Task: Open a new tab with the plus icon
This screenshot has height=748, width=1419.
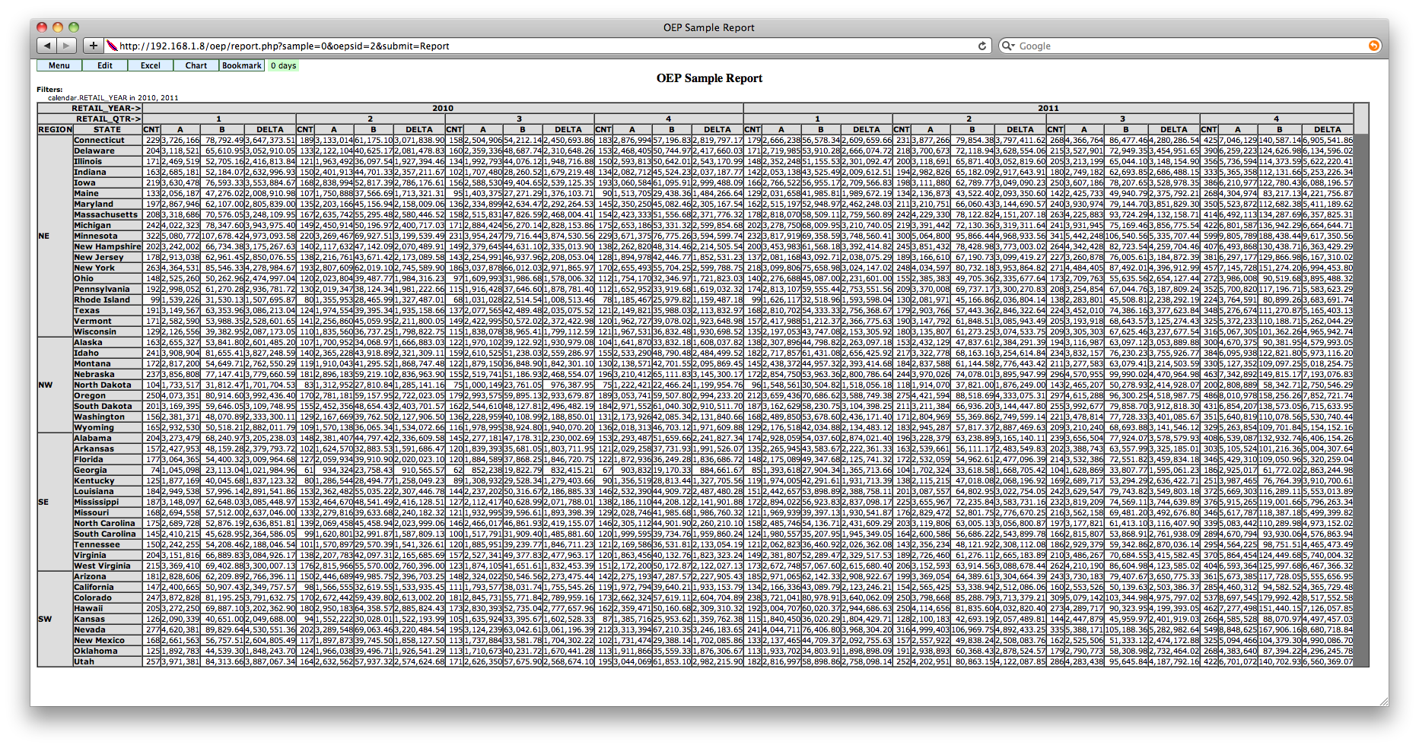Action: 93,45
